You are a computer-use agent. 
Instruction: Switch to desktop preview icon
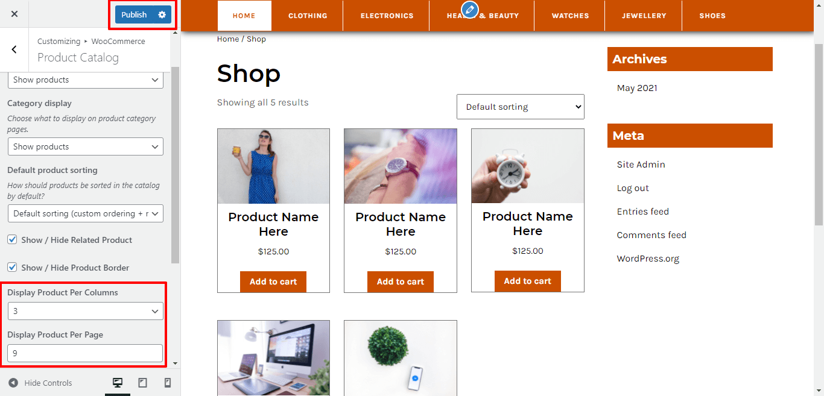point(118,383)
